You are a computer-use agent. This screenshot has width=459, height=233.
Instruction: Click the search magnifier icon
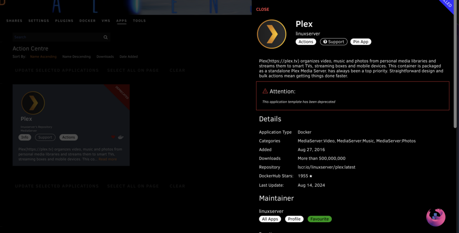(106, 38)
